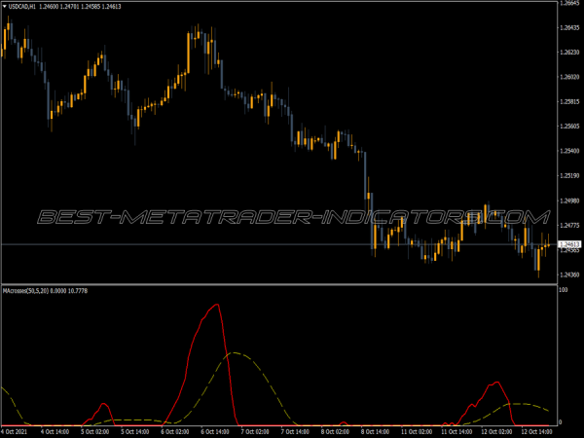
Task: Click the 8 Oct 14:00 time label
Action: (x=375, y=432)
